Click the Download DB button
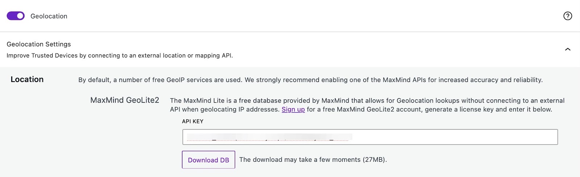 208,160
